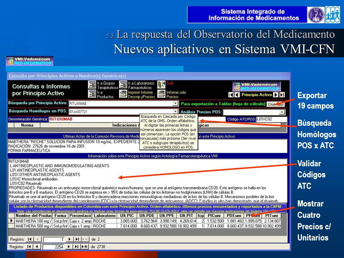Viewport: 344px width, 258px height.
Task: Click the VMI-Vademécum Med-Informática logo above the form
Action: point(30,61)
